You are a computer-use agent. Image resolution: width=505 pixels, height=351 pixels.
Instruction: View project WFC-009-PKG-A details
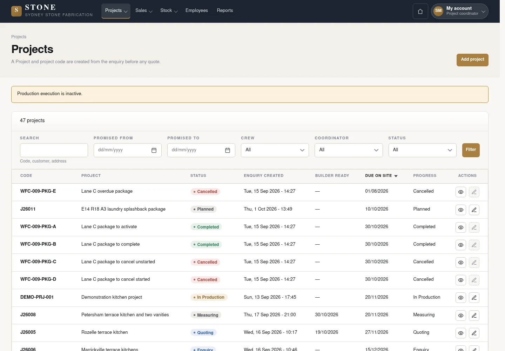coord(461,227)
